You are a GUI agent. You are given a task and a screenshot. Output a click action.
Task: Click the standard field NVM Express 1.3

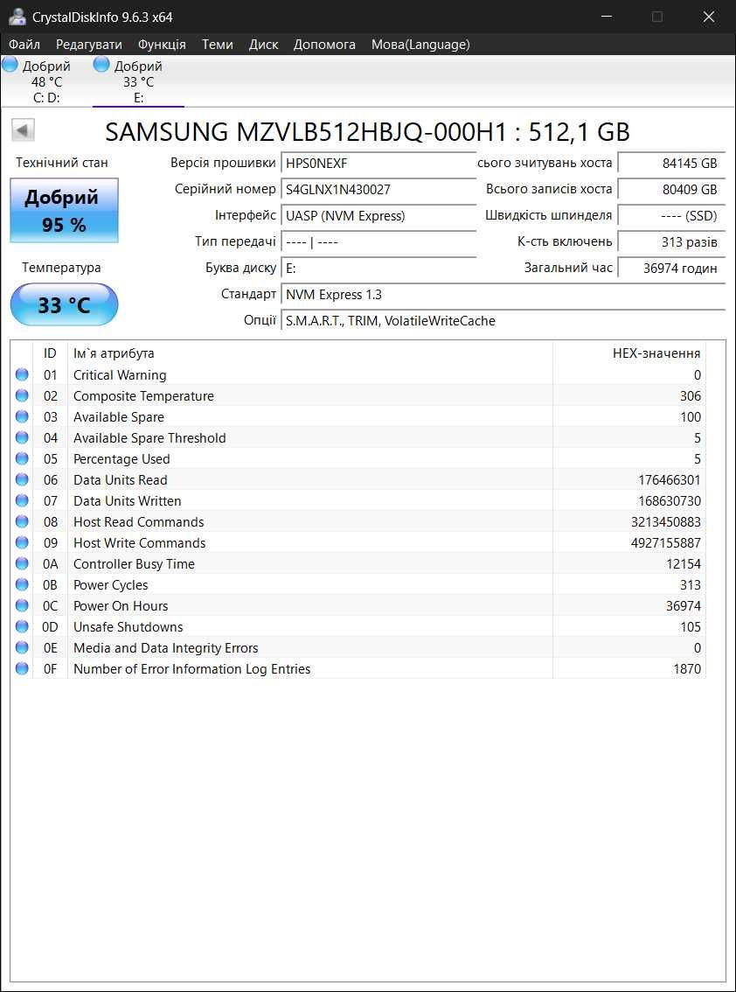click(x=503, y=294)
